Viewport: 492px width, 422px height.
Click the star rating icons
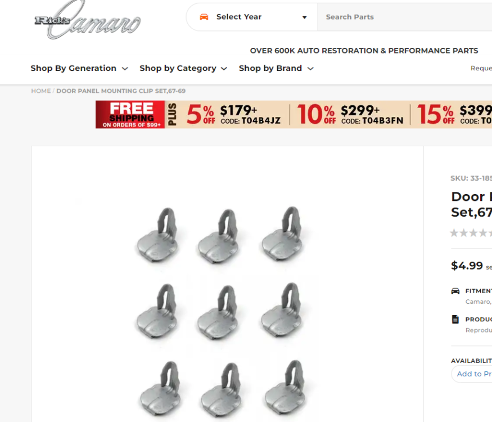(471, 233)
